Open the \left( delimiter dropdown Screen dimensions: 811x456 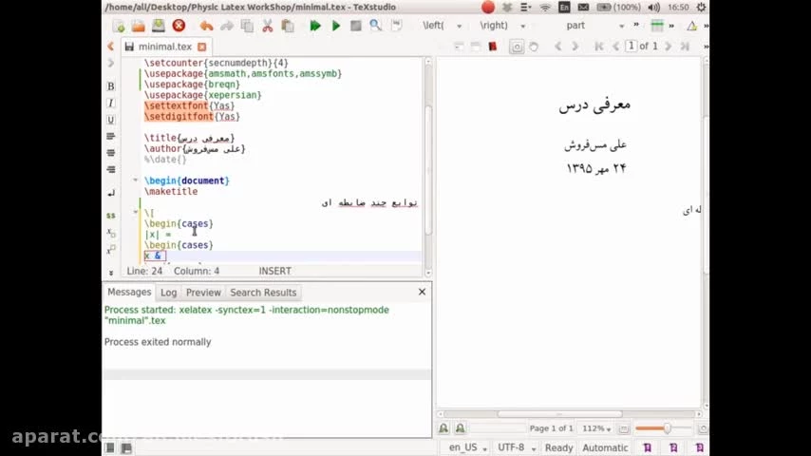(x=443, y=26)
